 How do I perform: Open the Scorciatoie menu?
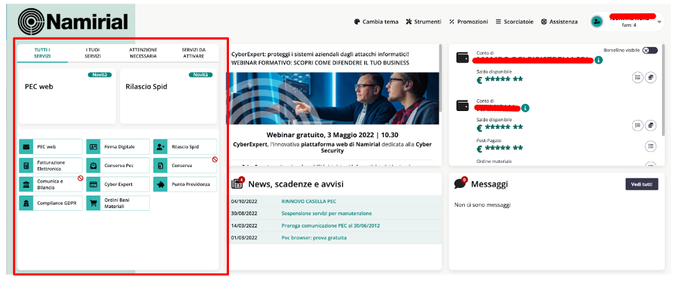(514, 21)
